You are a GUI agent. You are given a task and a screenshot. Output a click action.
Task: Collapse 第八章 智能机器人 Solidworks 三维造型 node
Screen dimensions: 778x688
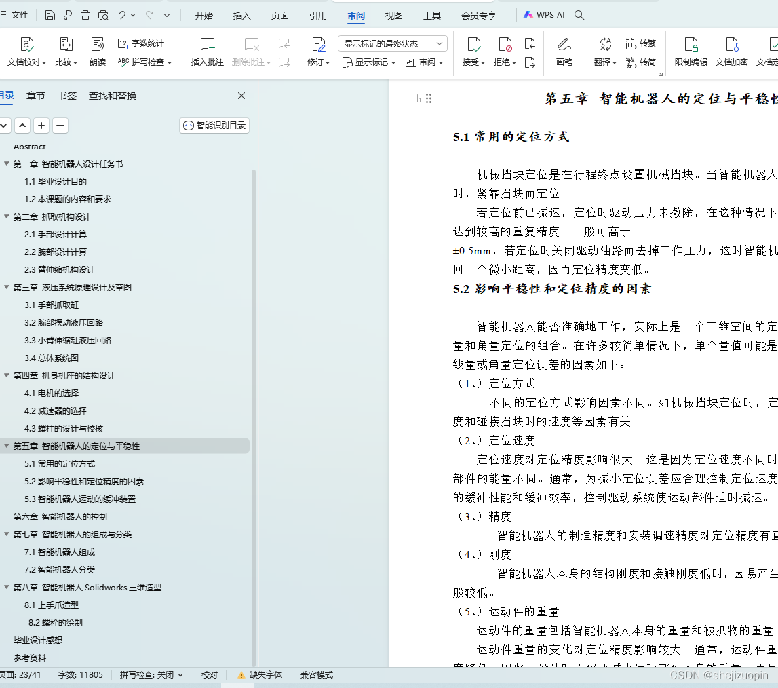pos(7,587)
